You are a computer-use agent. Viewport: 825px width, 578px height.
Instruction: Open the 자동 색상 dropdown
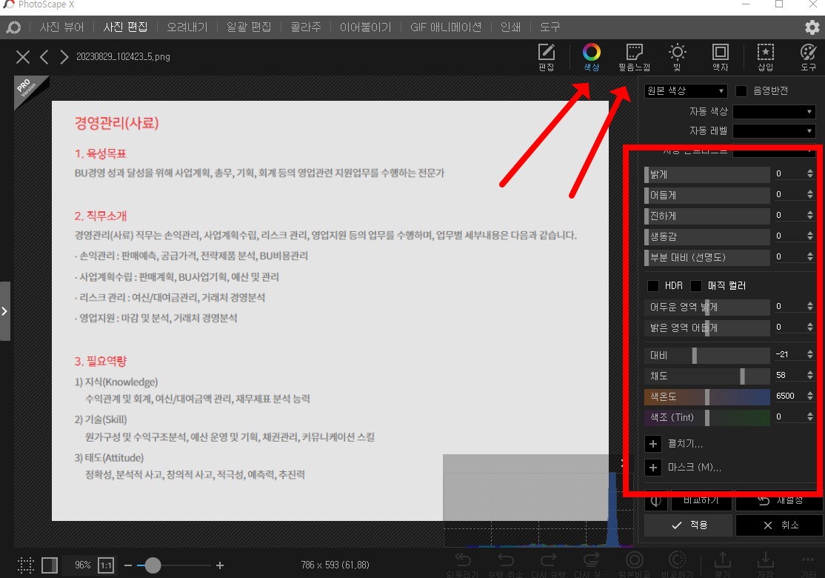click(773, 110)
